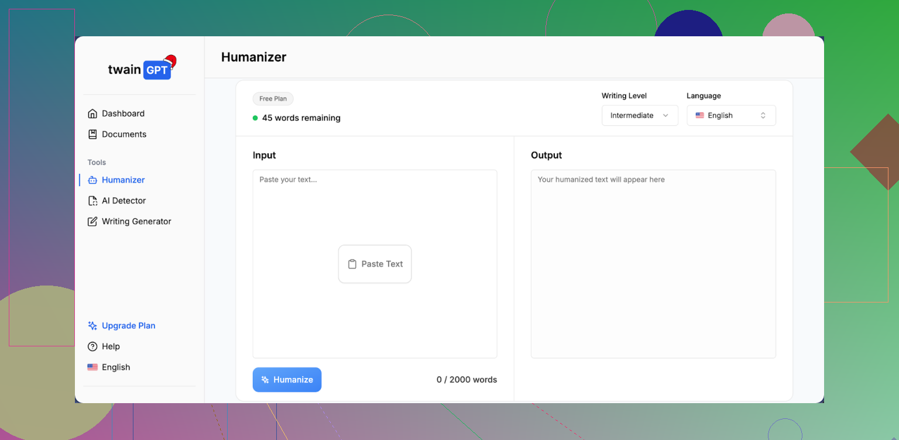Click the Documents book icon
Screen dimensions: 899x440
92,134
